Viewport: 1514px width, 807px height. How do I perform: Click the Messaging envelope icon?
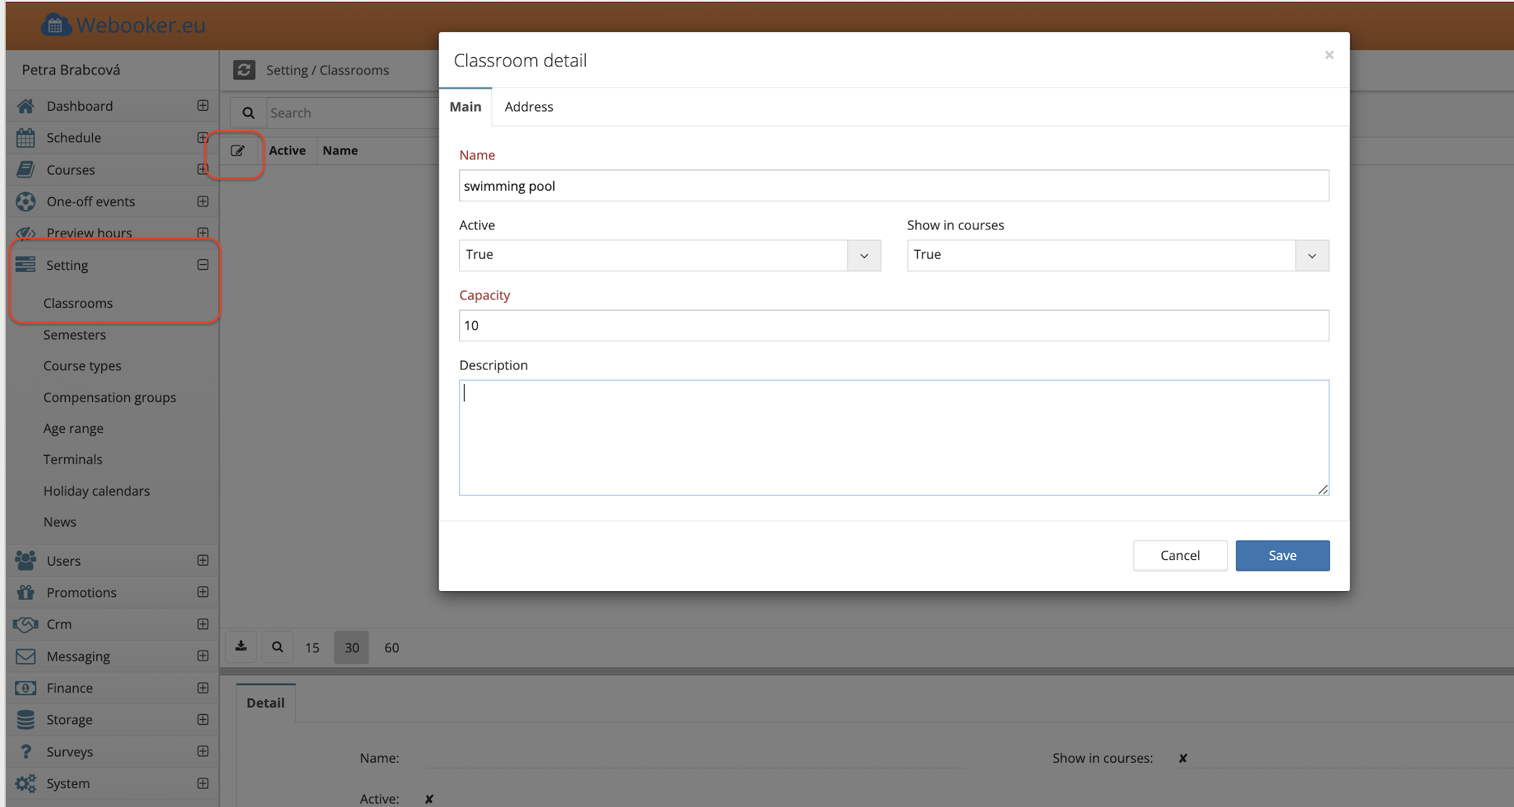click(26, 656)
